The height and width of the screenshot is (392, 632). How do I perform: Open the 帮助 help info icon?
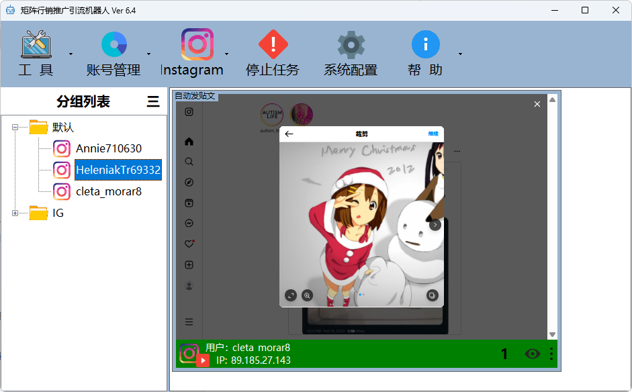click(x=426, y=44)
